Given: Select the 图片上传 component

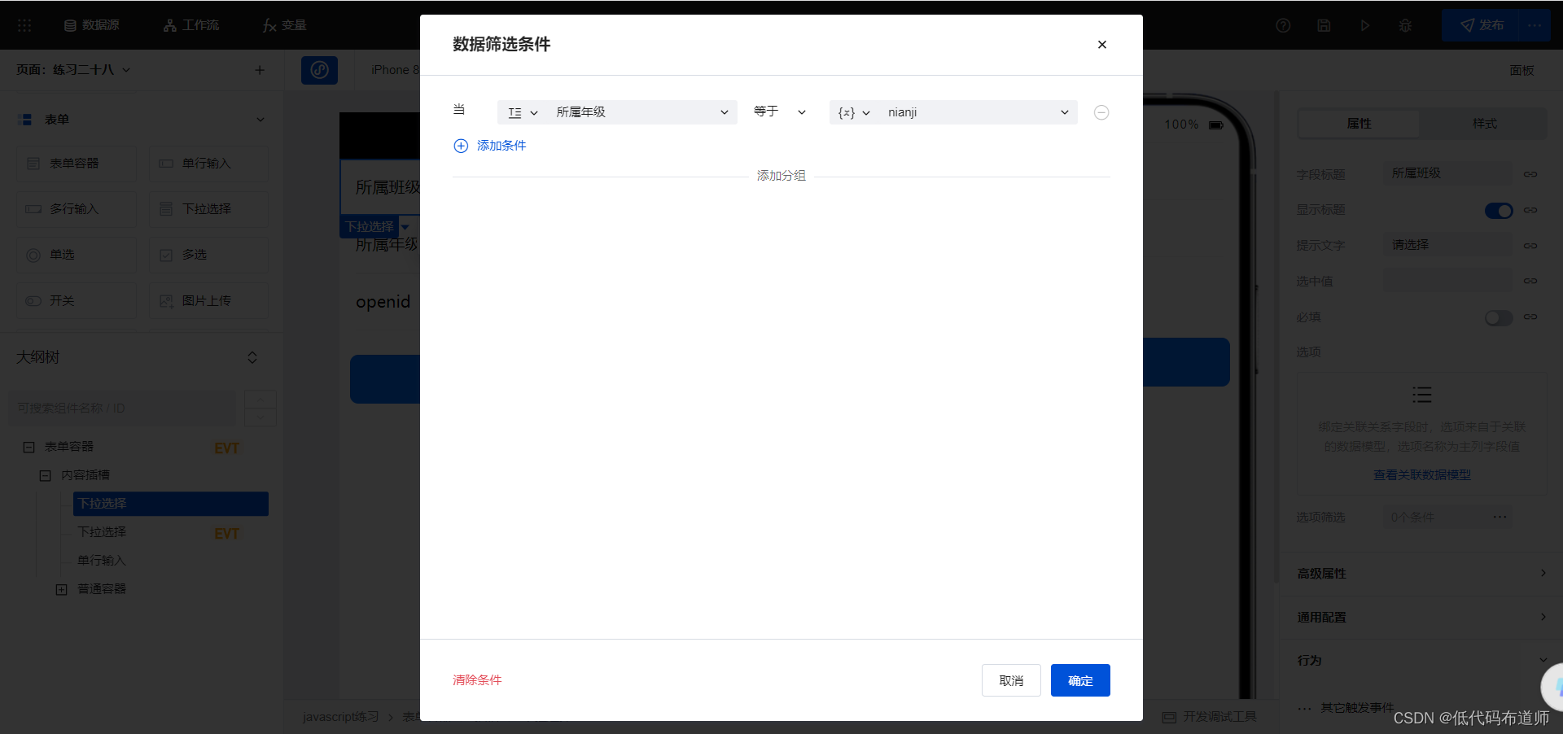Looking at the screenshot, I should [x=208, y=301].
